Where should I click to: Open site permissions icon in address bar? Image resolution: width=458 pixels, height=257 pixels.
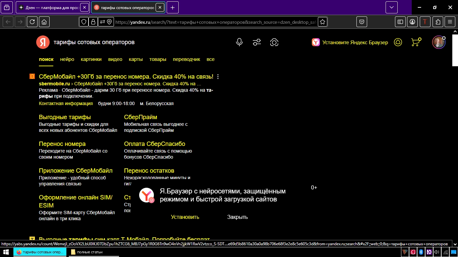tap(106, 22)
